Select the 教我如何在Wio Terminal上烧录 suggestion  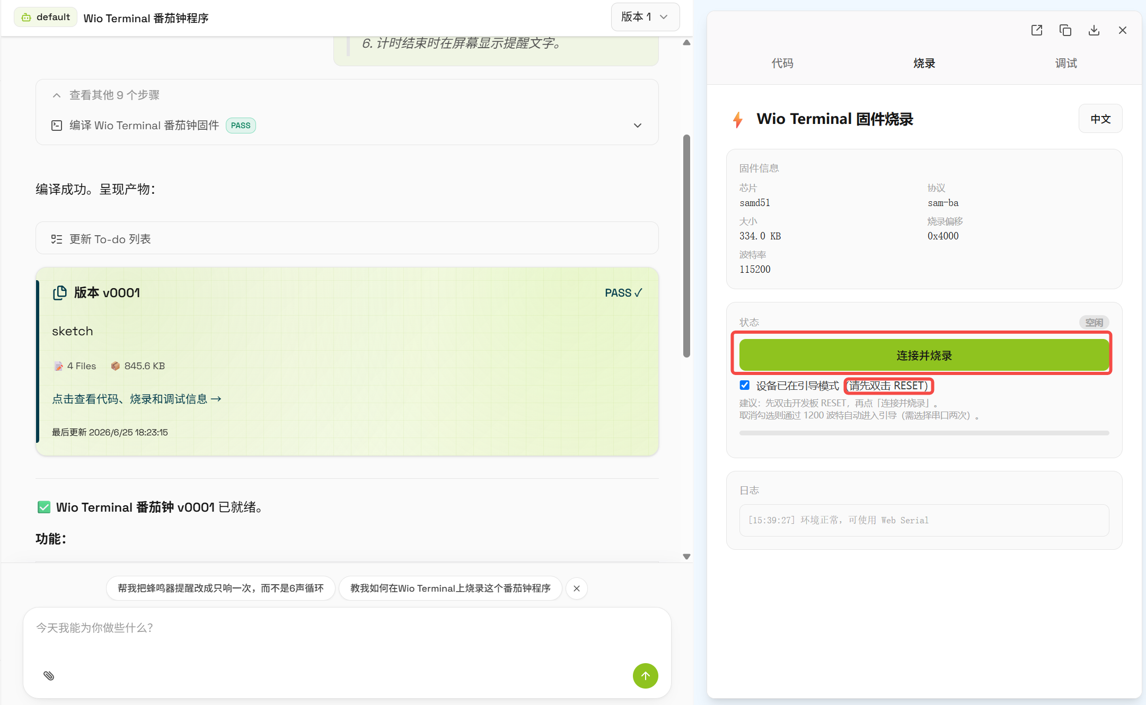[451, 588]
